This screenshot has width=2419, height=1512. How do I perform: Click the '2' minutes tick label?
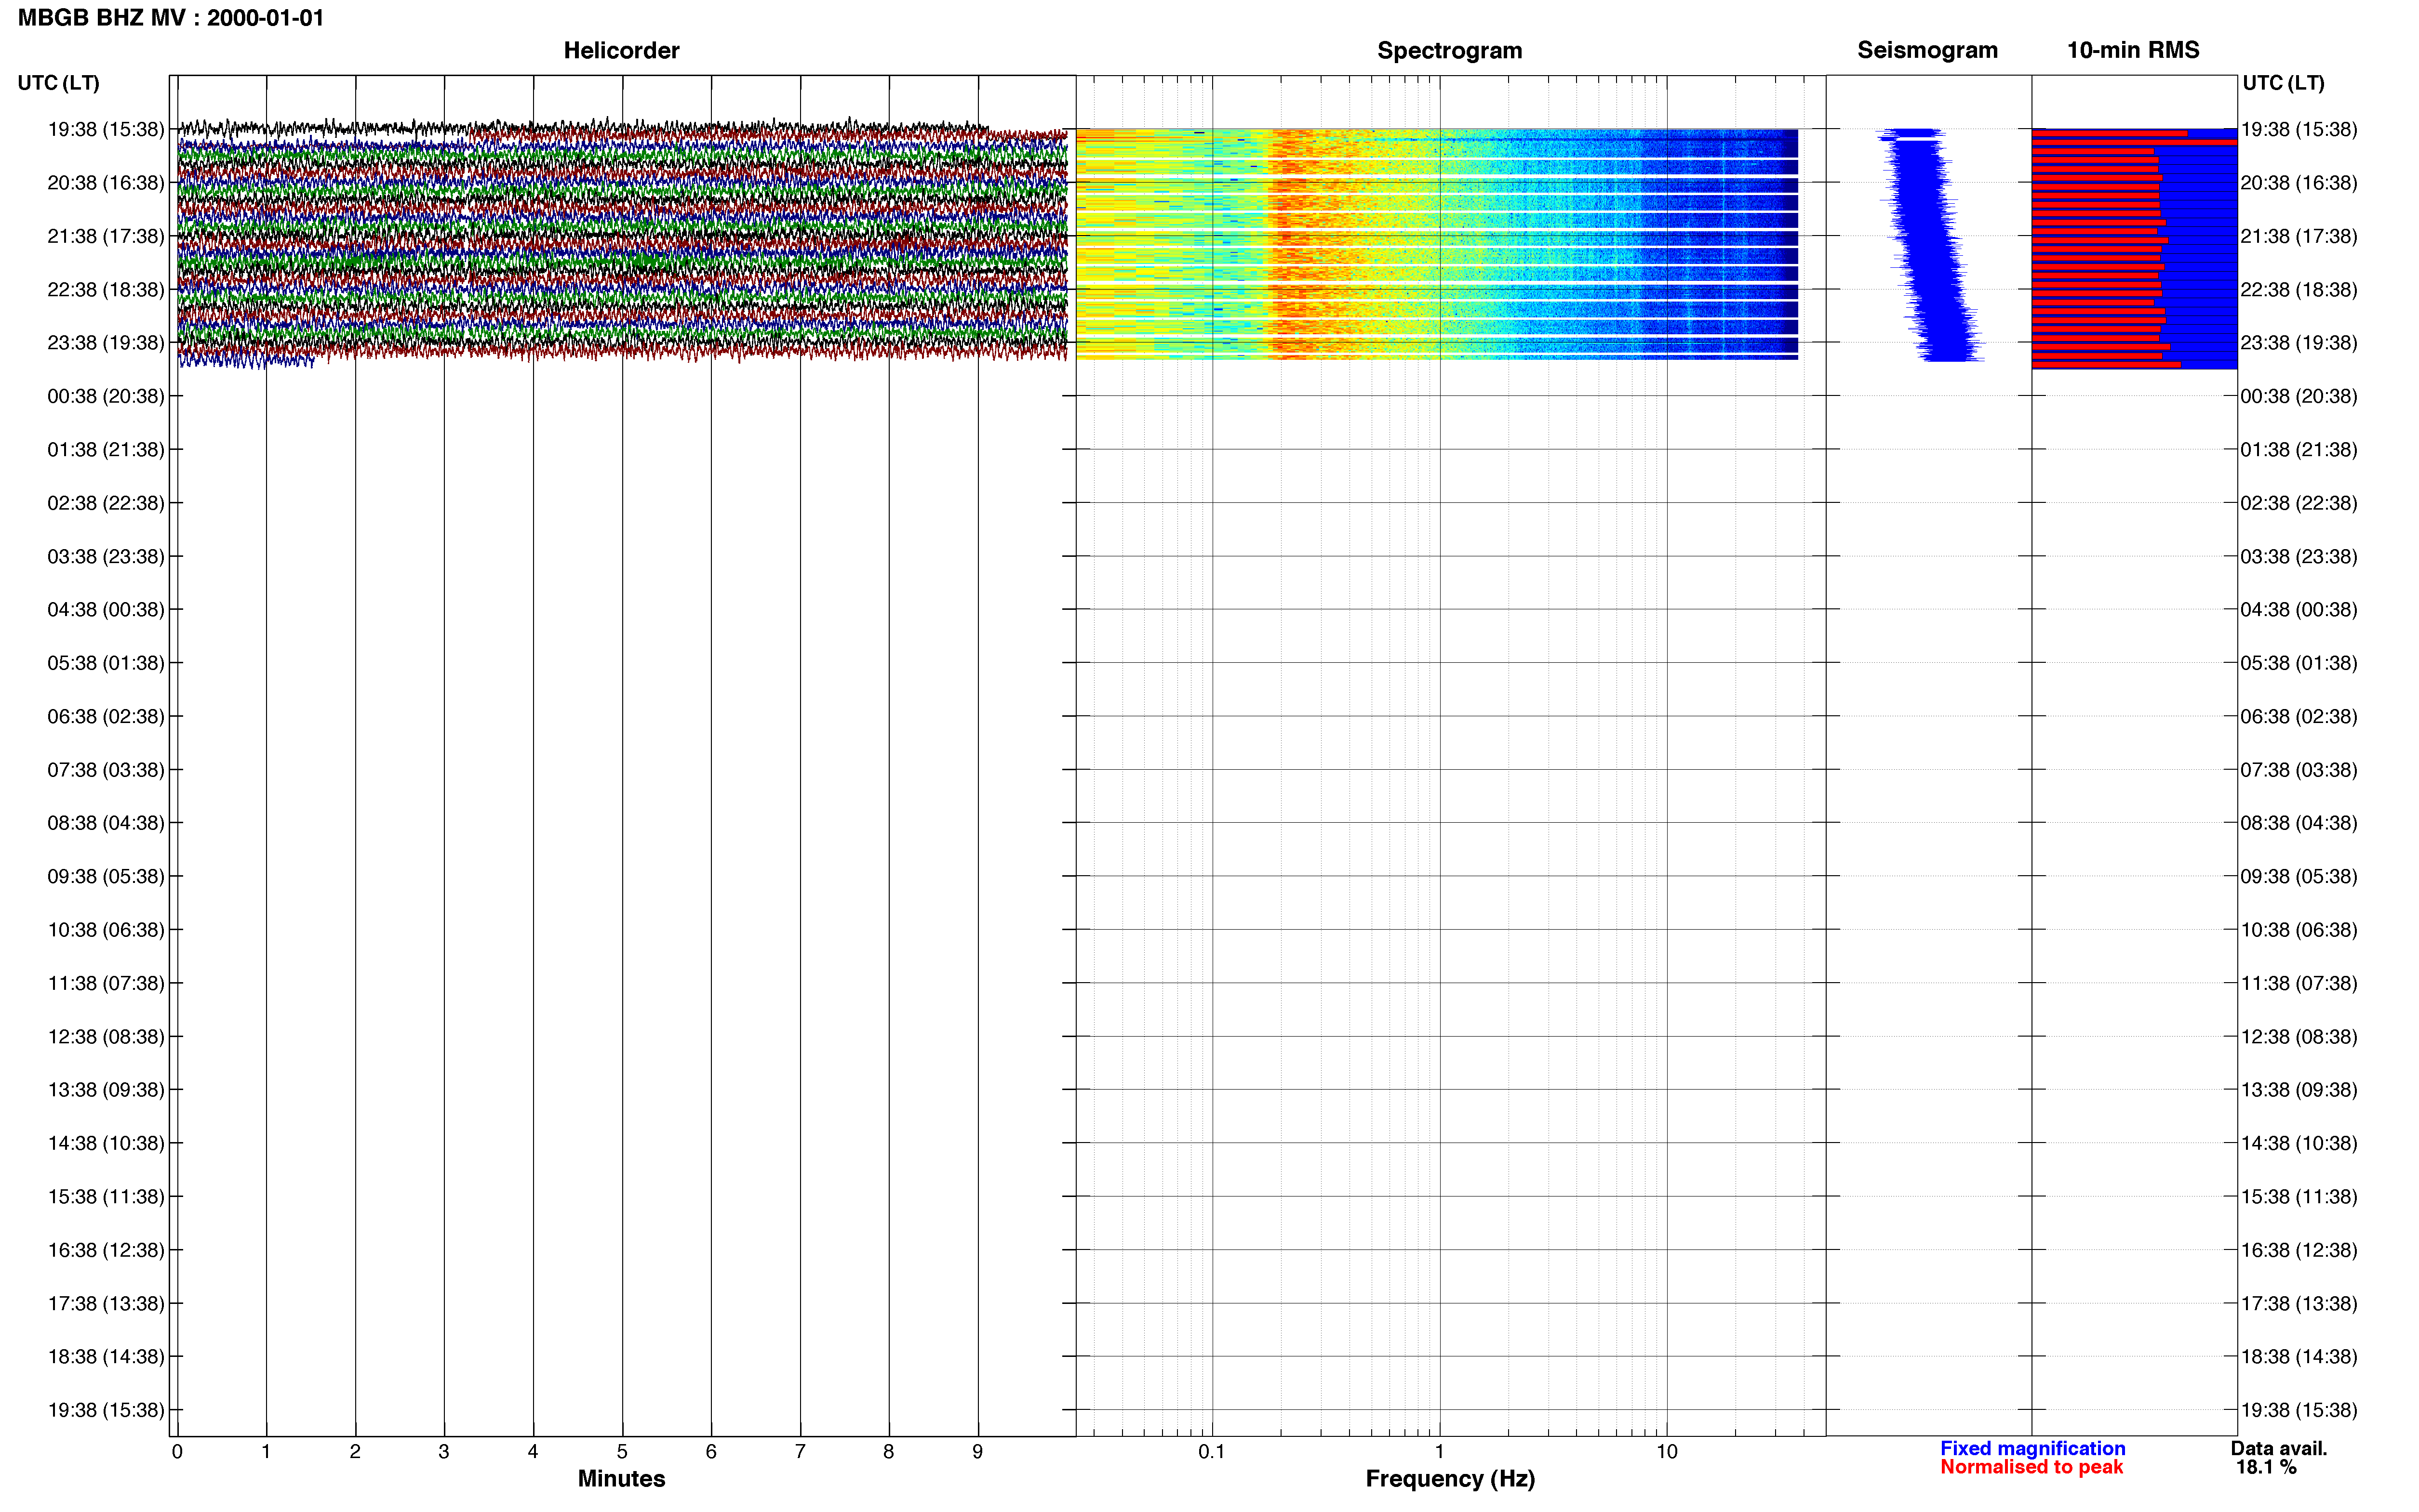[x=355, y=1452]
